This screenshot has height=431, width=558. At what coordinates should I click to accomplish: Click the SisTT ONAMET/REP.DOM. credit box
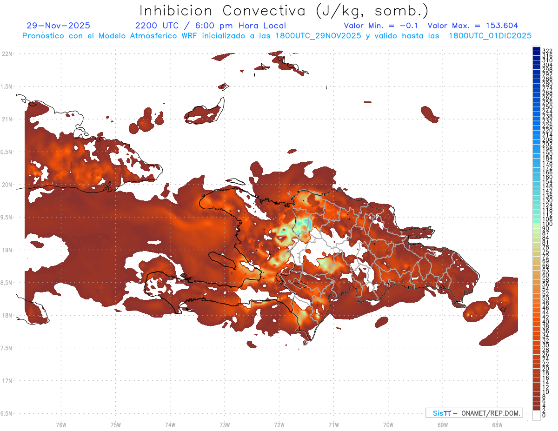click(473, 413)
